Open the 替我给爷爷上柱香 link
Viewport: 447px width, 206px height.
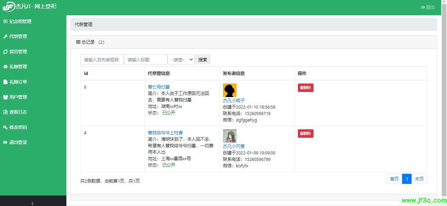click(x=165, y=133)
